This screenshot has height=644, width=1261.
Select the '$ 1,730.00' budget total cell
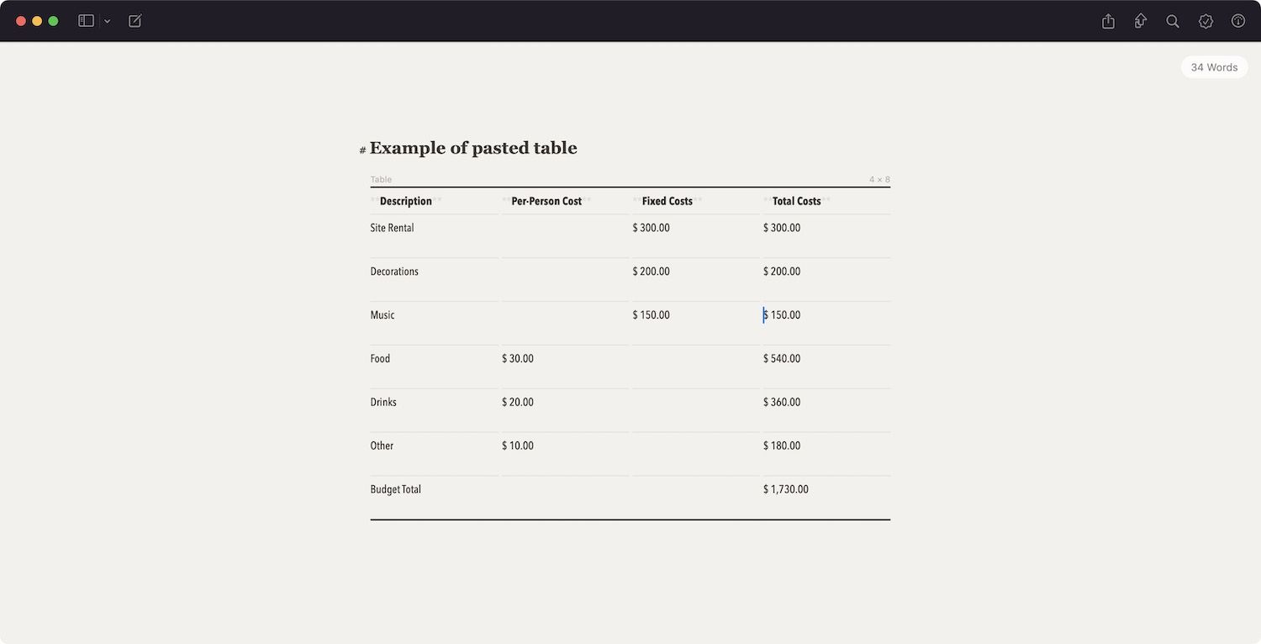tap(786, 489)
